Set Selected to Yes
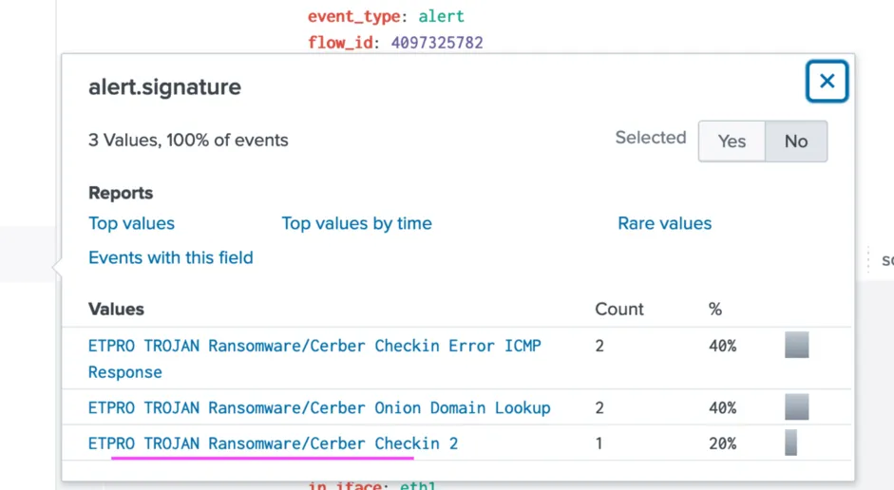Image resolution: width=894 pixels, height=490 pixels. pos(732,141)
